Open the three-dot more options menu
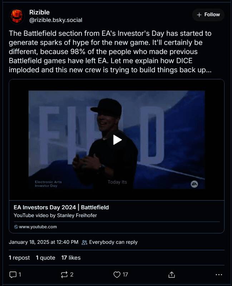 [219, 275]
